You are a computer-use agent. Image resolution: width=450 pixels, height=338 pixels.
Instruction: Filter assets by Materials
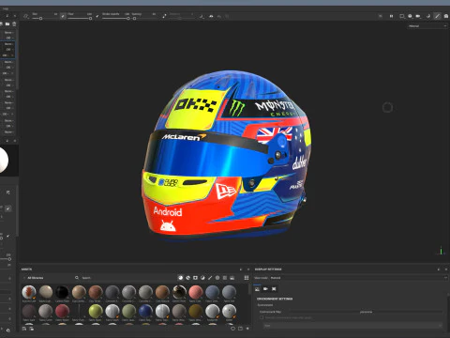[180, 278]
